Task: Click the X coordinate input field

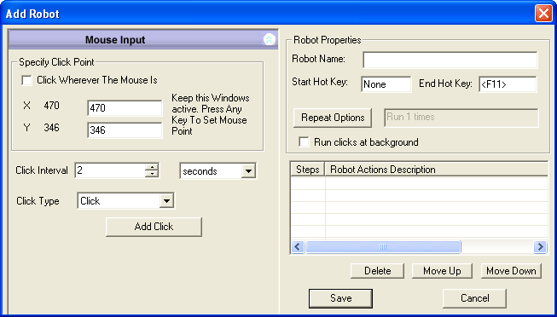Action: click(125, 108)
